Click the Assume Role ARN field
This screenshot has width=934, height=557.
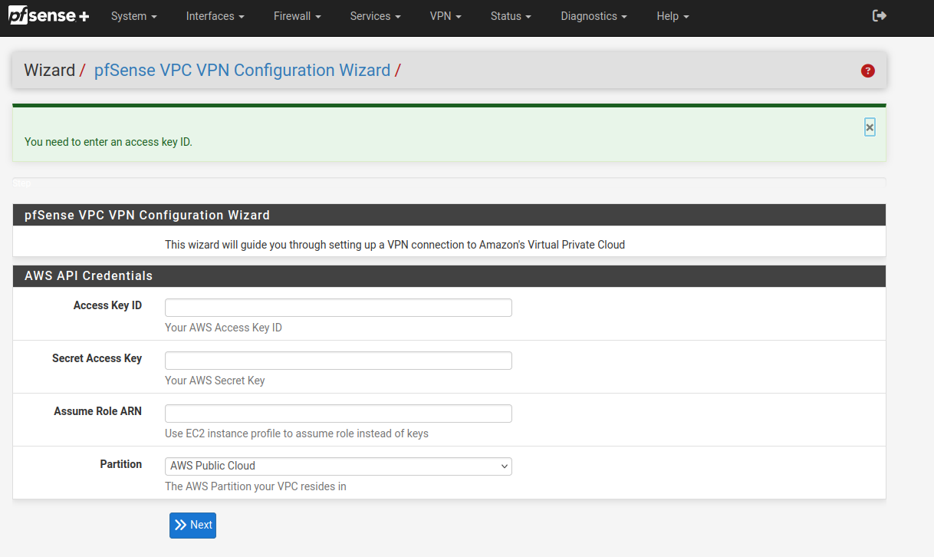(x=338, y=414)
